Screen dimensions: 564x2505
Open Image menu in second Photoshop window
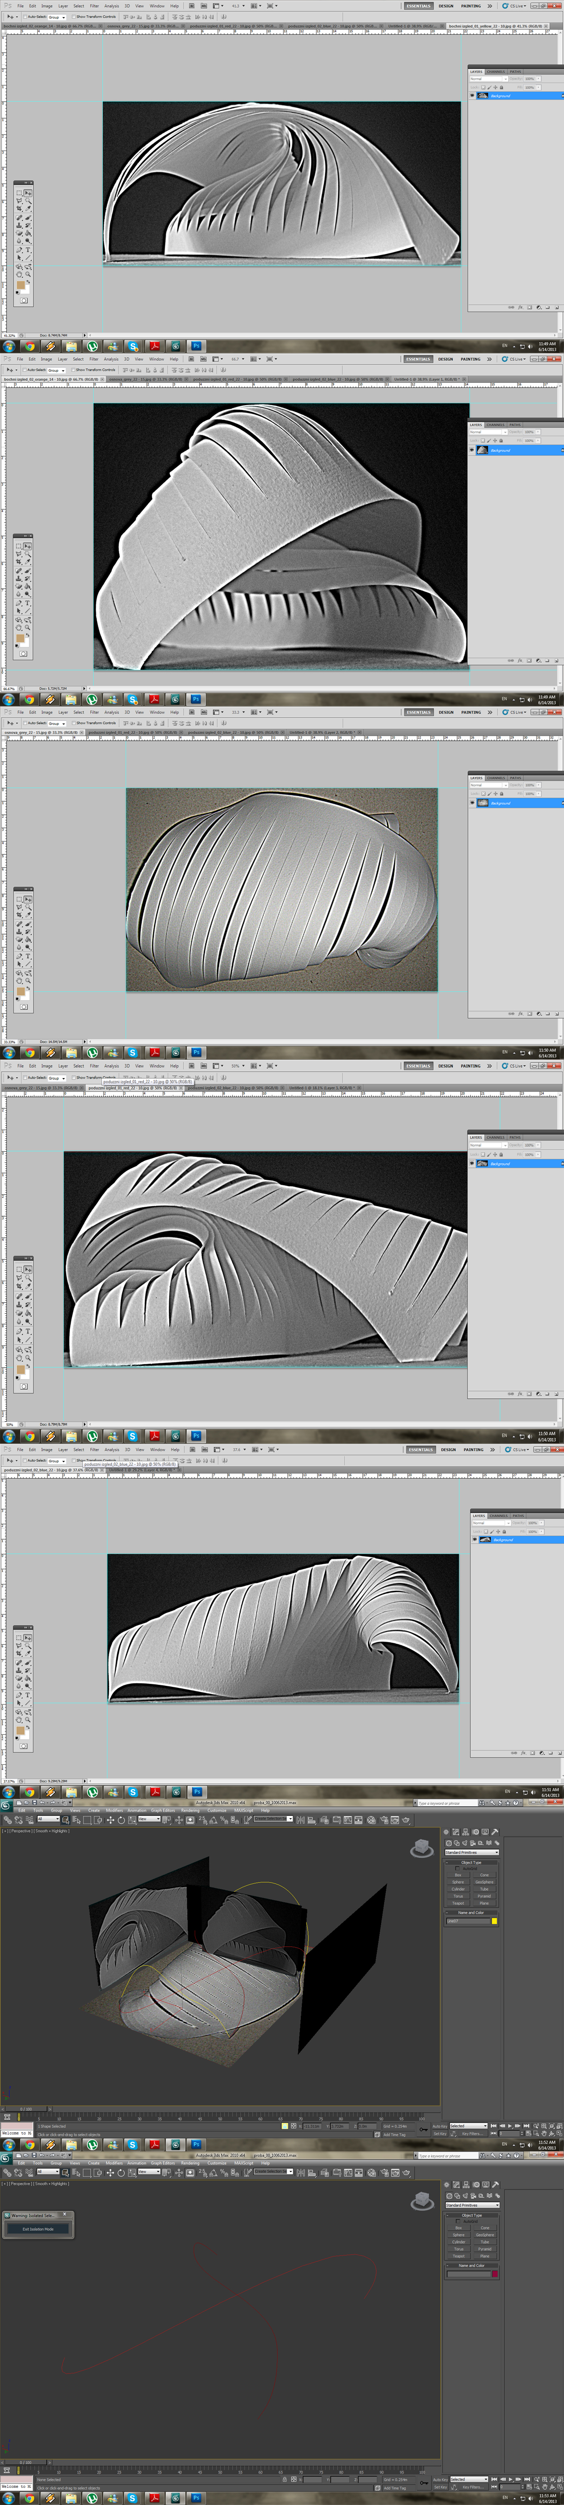pos(47,359)
